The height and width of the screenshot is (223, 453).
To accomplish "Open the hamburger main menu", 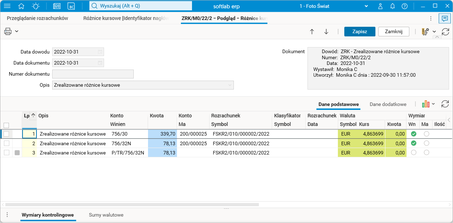I will (7, 6).
